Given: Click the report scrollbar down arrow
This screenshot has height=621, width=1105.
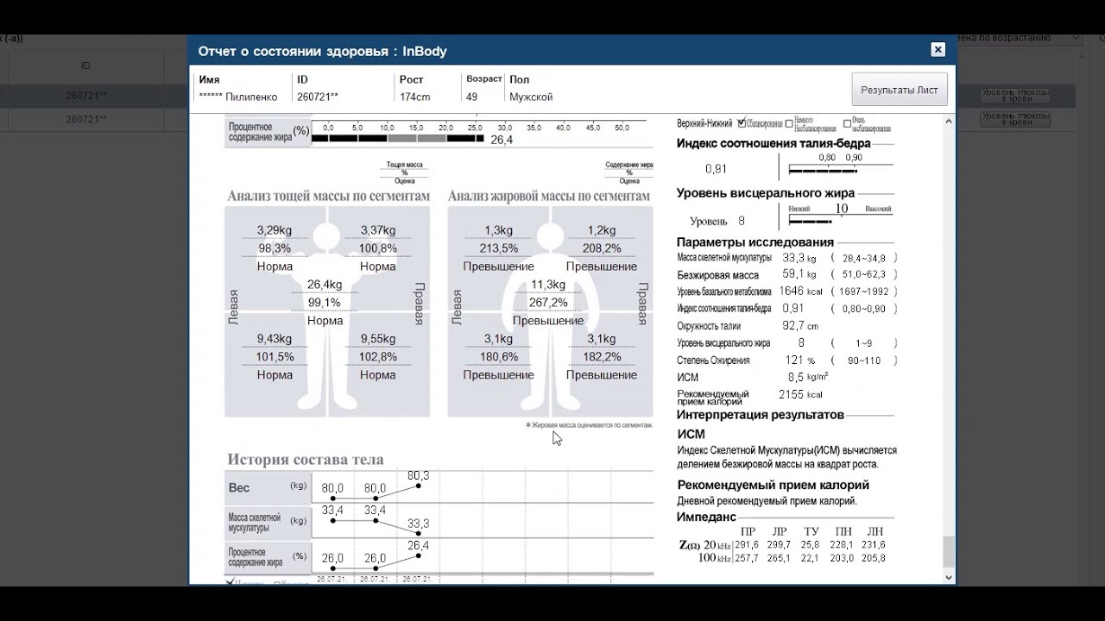Looking at the screenshot, I should [x=950, y=578].
